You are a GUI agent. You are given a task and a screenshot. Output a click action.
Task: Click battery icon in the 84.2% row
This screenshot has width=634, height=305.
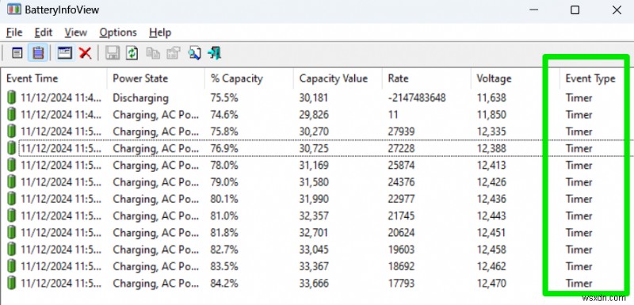click(12, 283)
